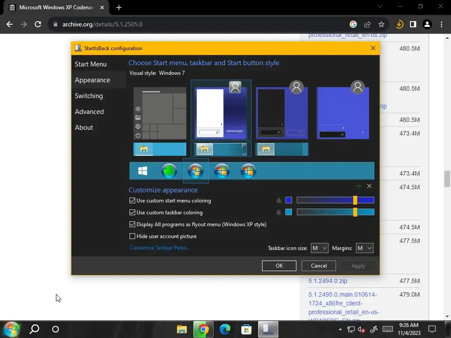Reload the archive.org page

click(38, 25)
